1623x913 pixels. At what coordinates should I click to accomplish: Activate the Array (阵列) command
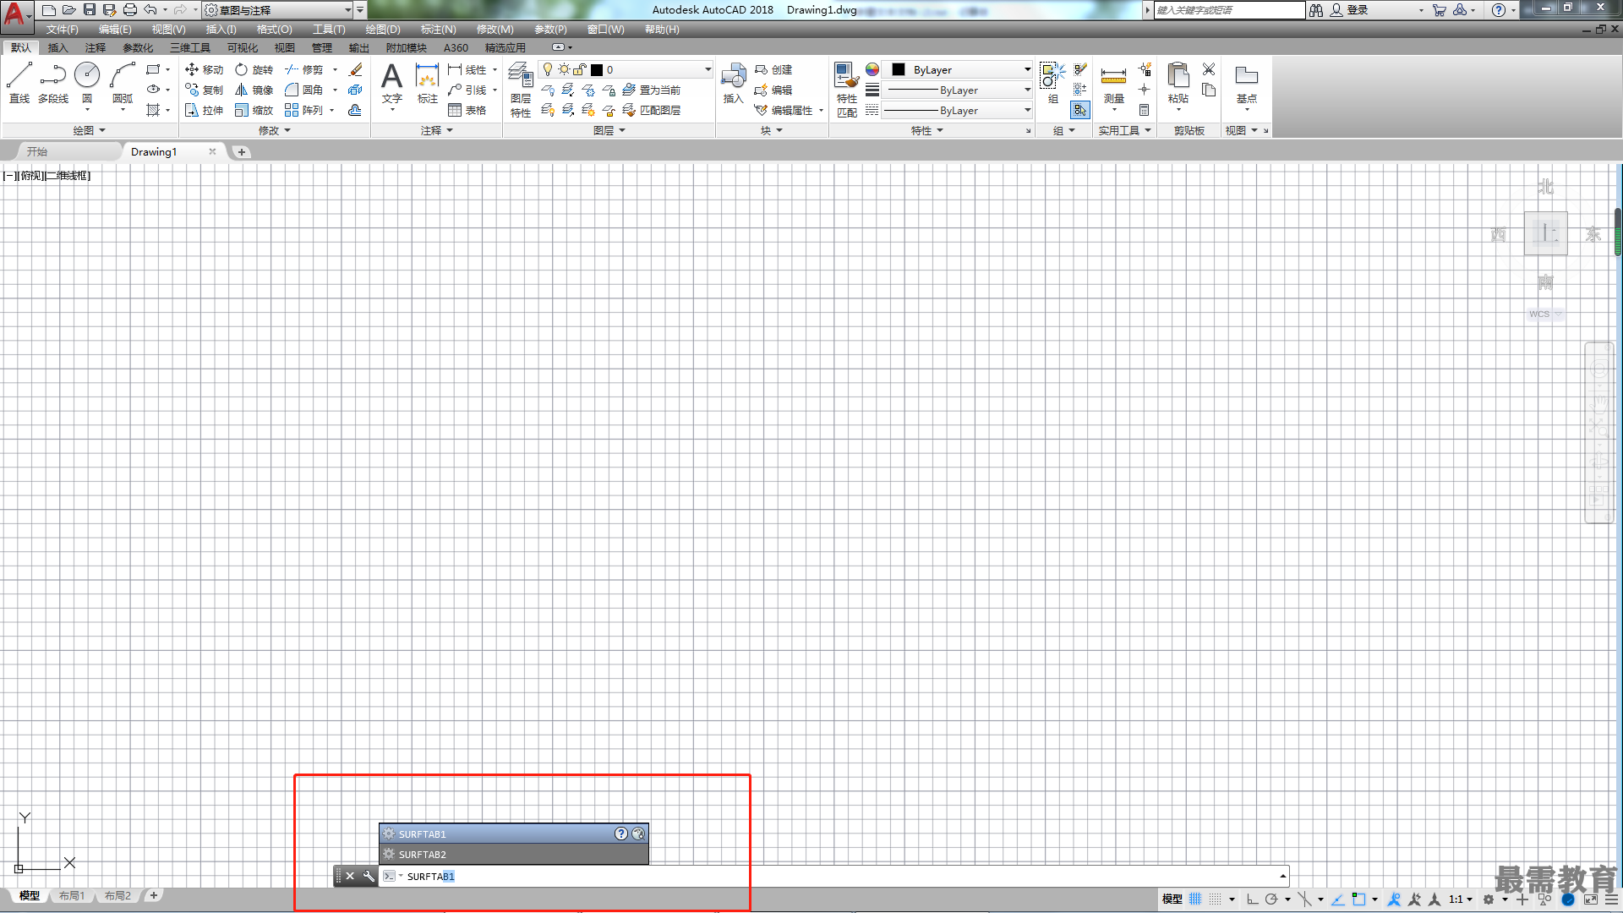pyautogui.click(x=304, y=110)
